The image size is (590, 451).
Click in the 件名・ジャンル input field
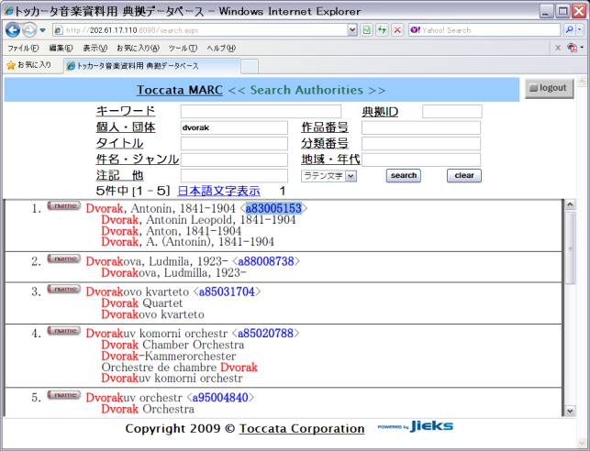point(234,159)
